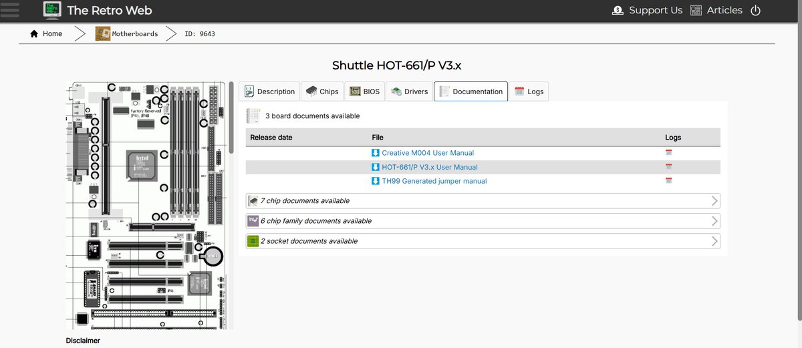Download icon for Creative M004 User Manual
Screen dimensions: 802x348
[376, 153]
